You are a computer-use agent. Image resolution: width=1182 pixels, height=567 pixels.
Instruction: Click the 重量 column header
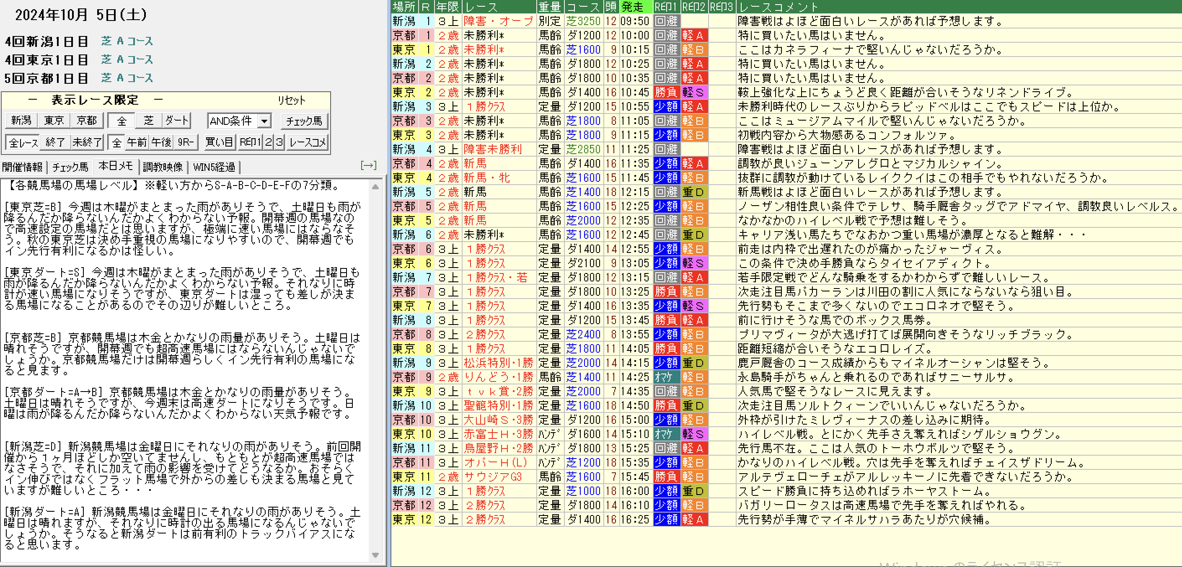point(550,6)
